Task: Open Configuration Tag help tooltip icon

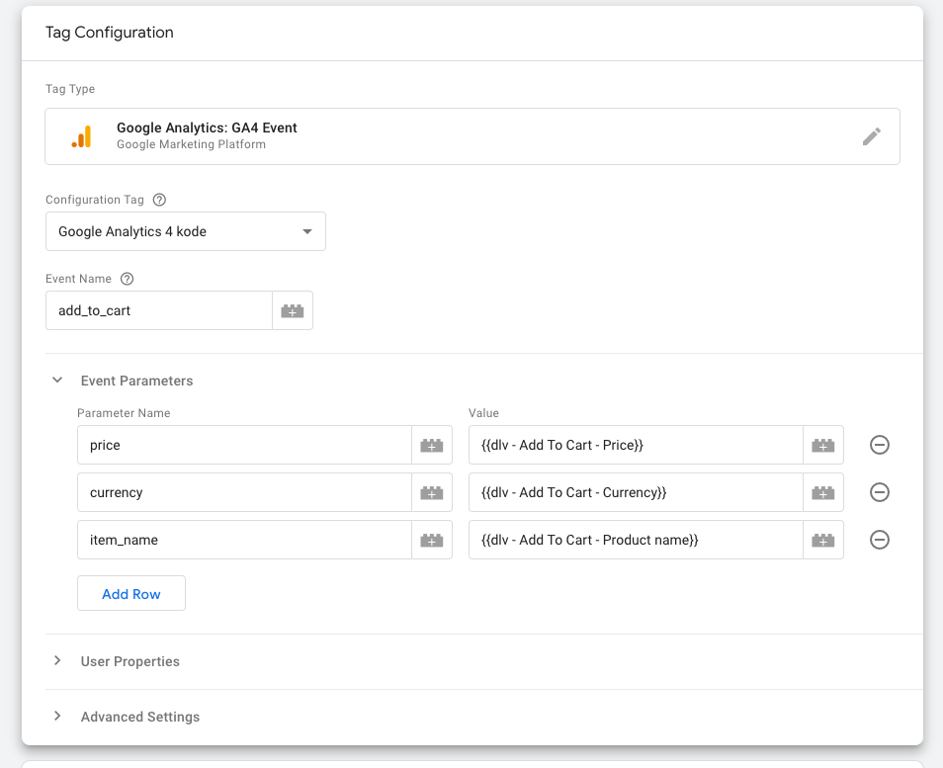Action: tap(159, 200)
